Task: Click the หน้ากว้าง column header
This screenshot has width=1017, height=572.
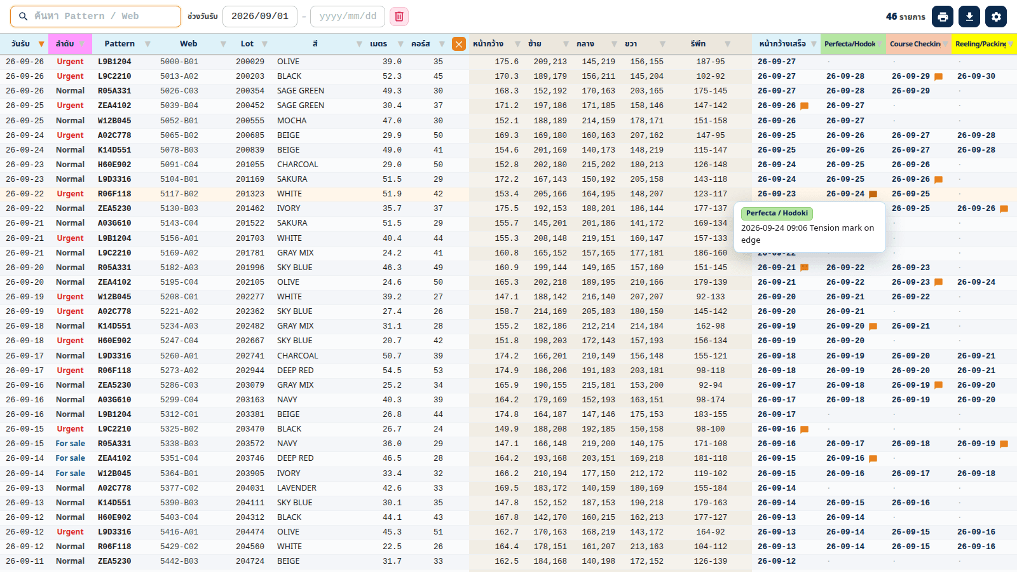Action: 496,44
